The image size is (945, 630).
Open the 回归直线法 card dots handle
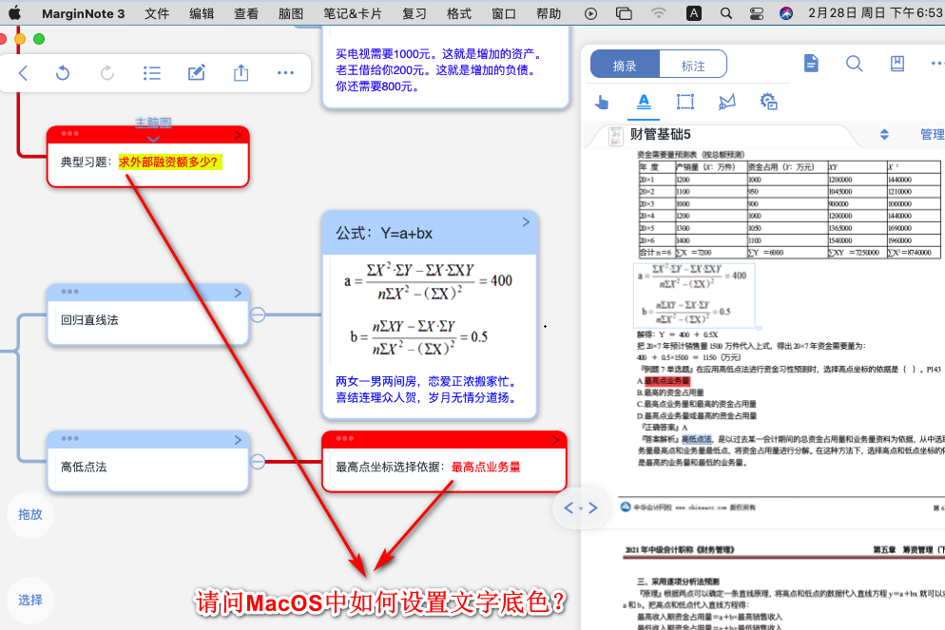point(70,292)
